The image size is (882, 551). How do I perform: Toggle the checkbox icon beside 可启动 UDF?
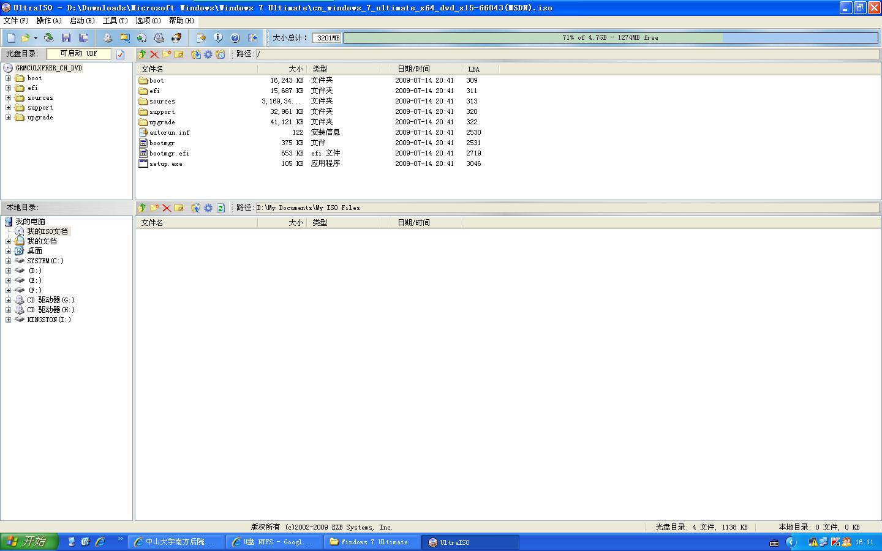click(x=120, y=54)
